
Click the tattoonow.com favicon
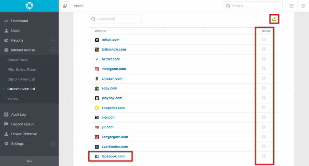(97, 50)
